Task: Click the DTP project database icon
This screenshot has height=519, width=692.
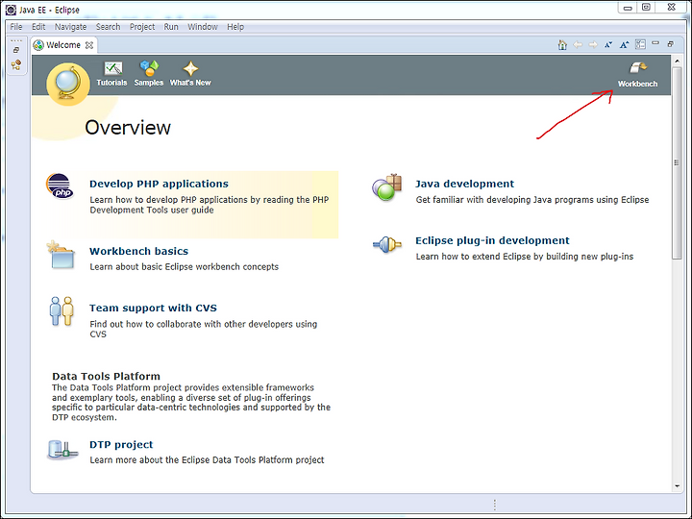Action: [x=62, y=450]
